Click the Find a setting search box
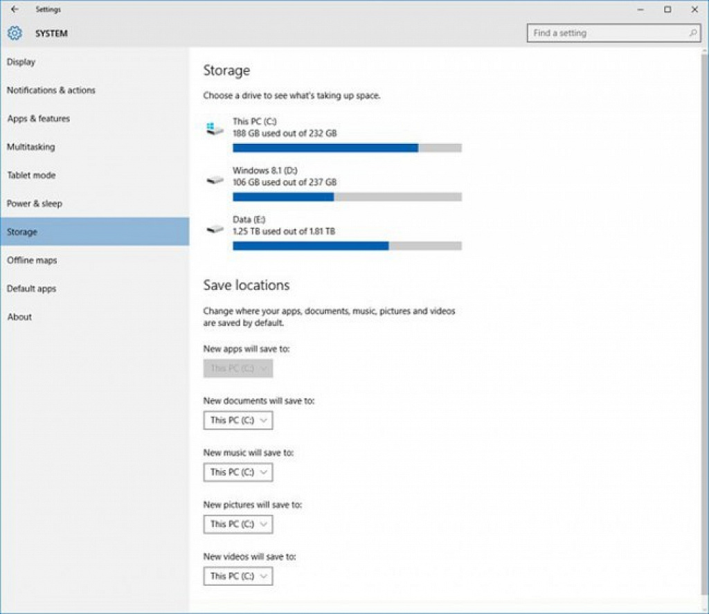This screenshot has height=614, width=709. point(613,33)
